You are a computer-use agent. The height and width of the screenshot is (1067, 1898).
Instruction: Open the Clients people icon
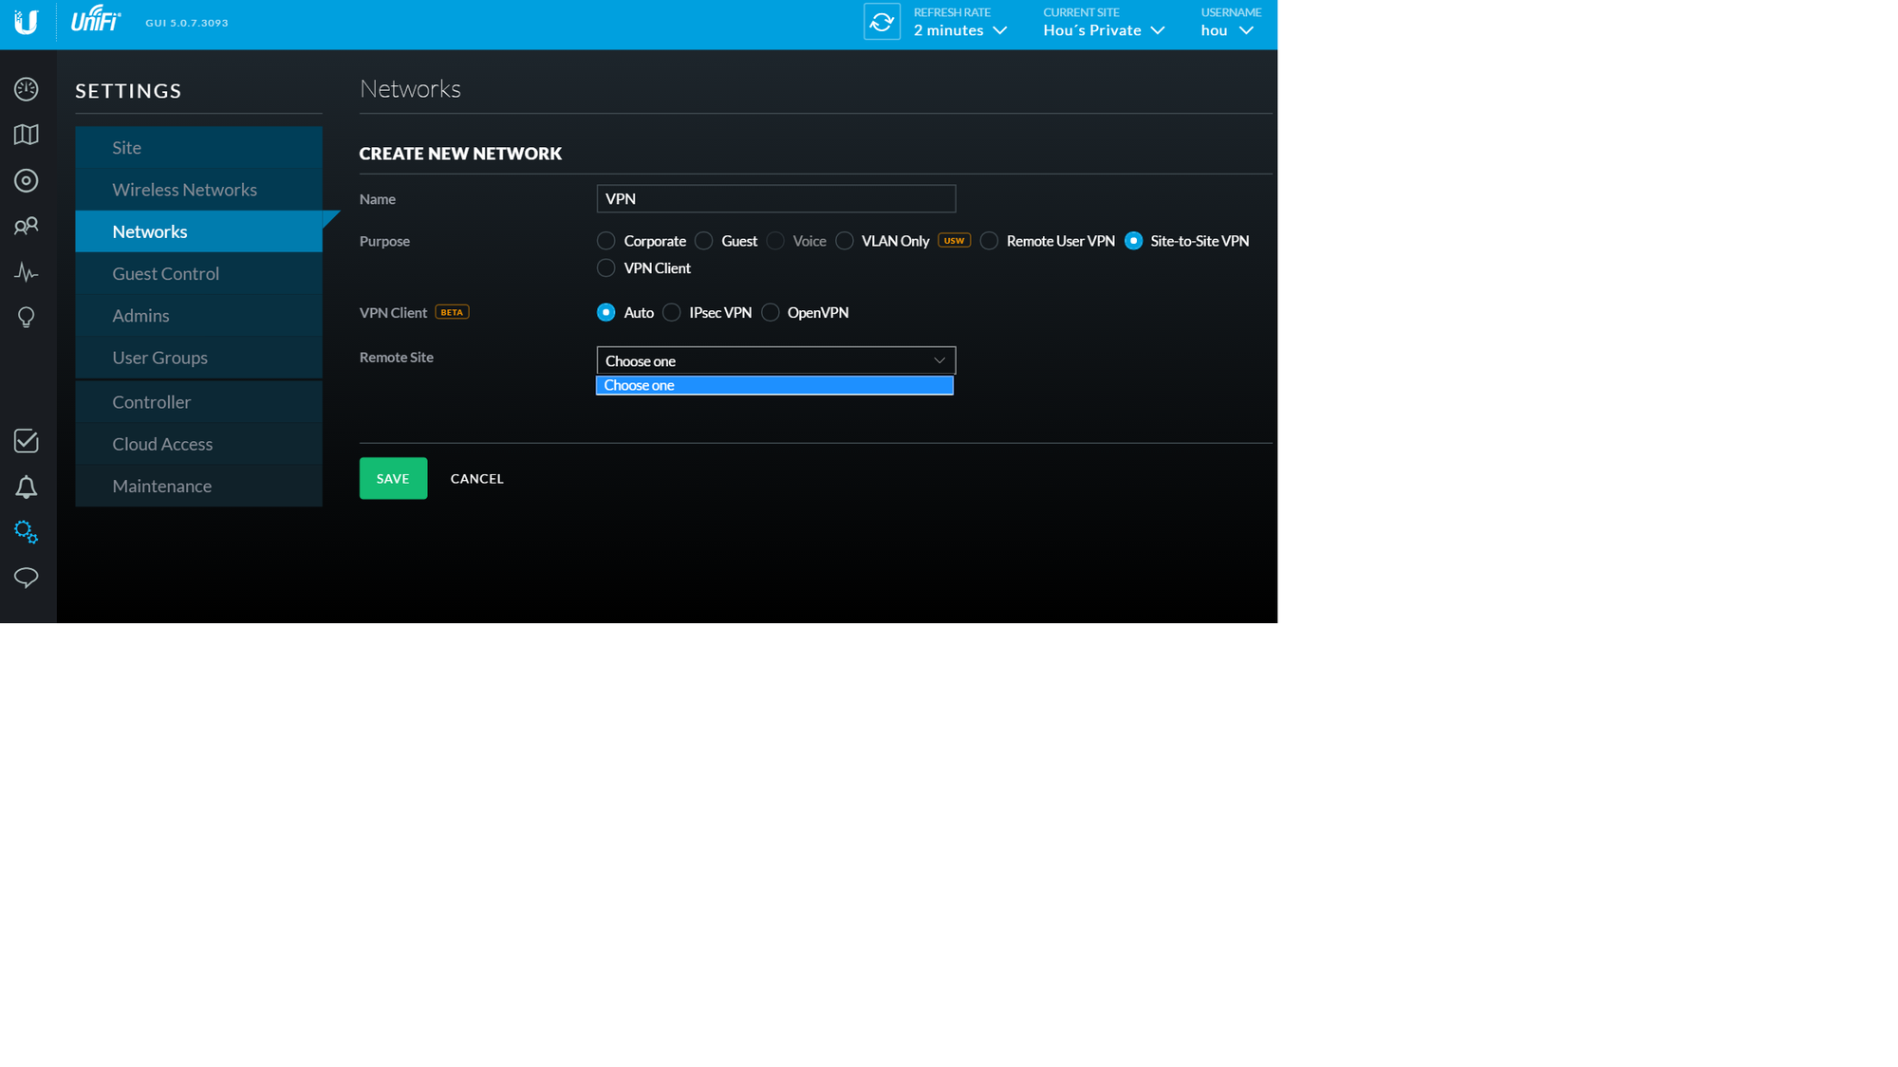point(26,226)
